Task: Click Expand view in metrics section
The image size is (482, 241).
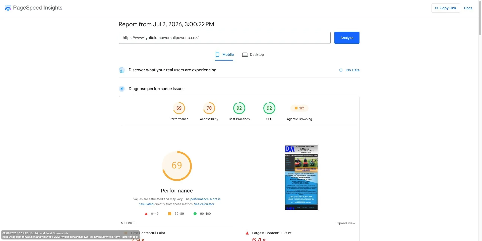Action: (345, 223)
